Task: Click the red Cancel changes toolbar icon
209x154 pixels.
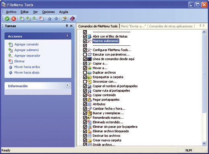Action: click(13, 19)
